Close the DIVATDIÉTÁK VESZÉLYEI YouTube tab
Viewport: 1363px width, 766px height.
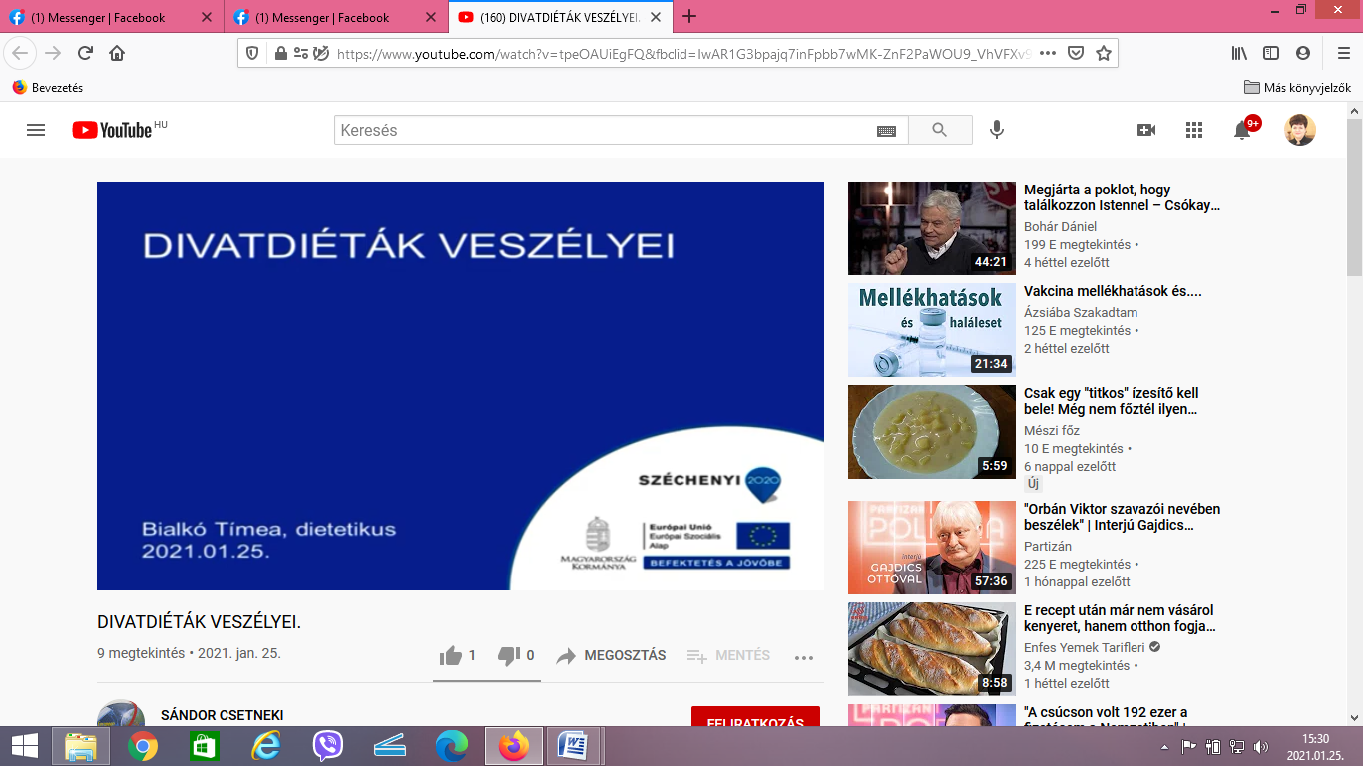tap(658, 17)
